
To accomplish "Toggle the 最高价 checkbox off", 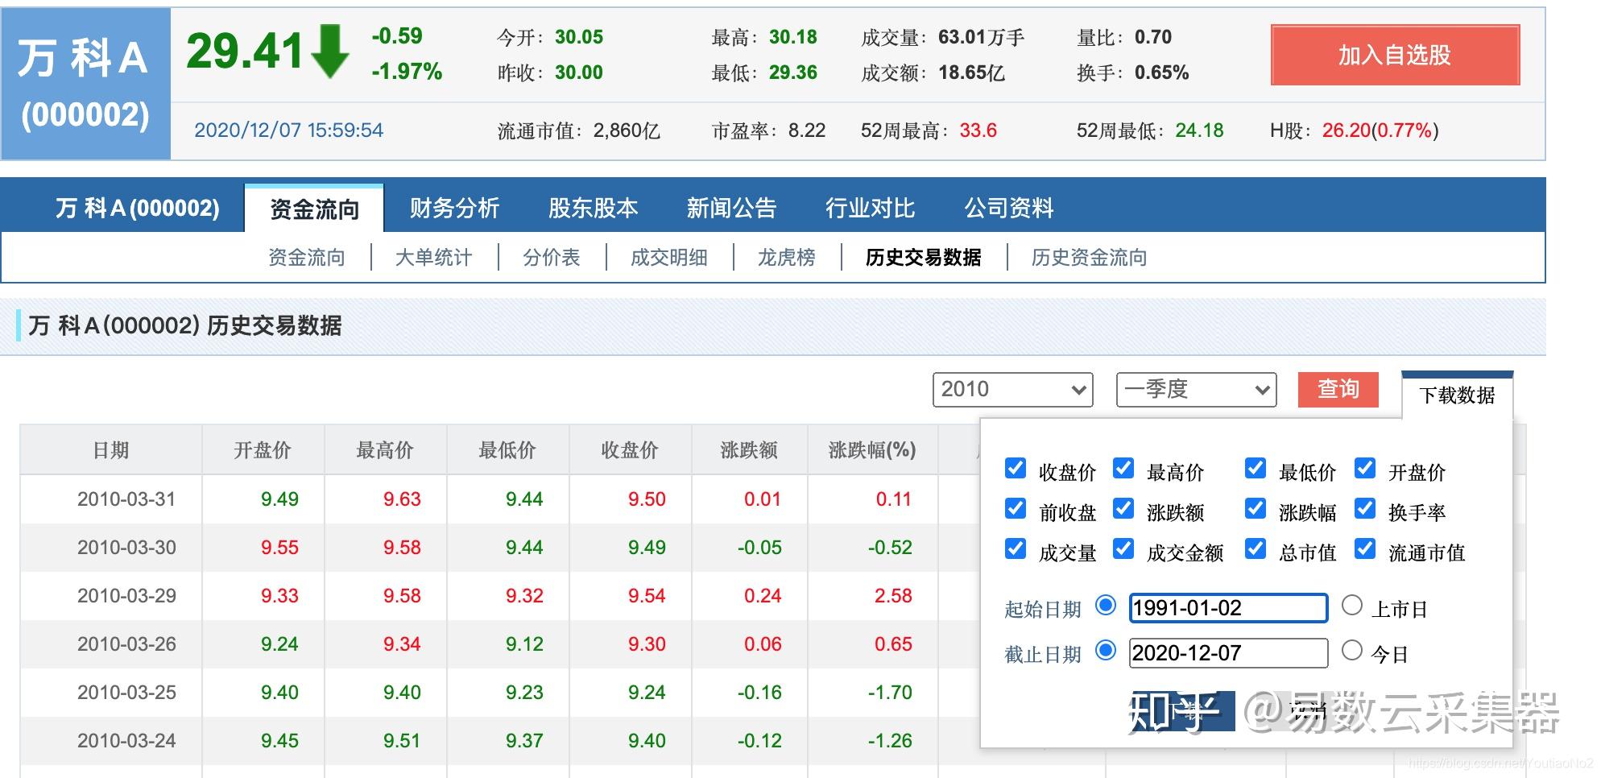I will point(1123,468).
